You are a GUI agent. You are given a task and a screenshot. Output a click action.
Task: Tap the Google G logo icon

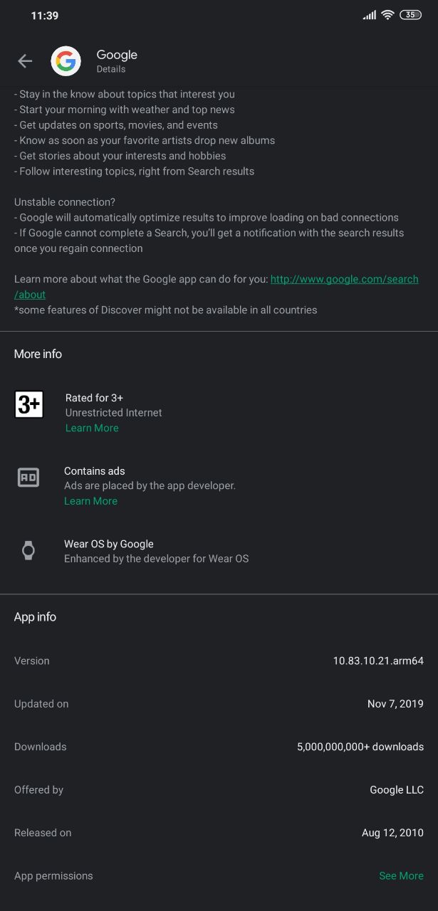(x=66, y=61)
